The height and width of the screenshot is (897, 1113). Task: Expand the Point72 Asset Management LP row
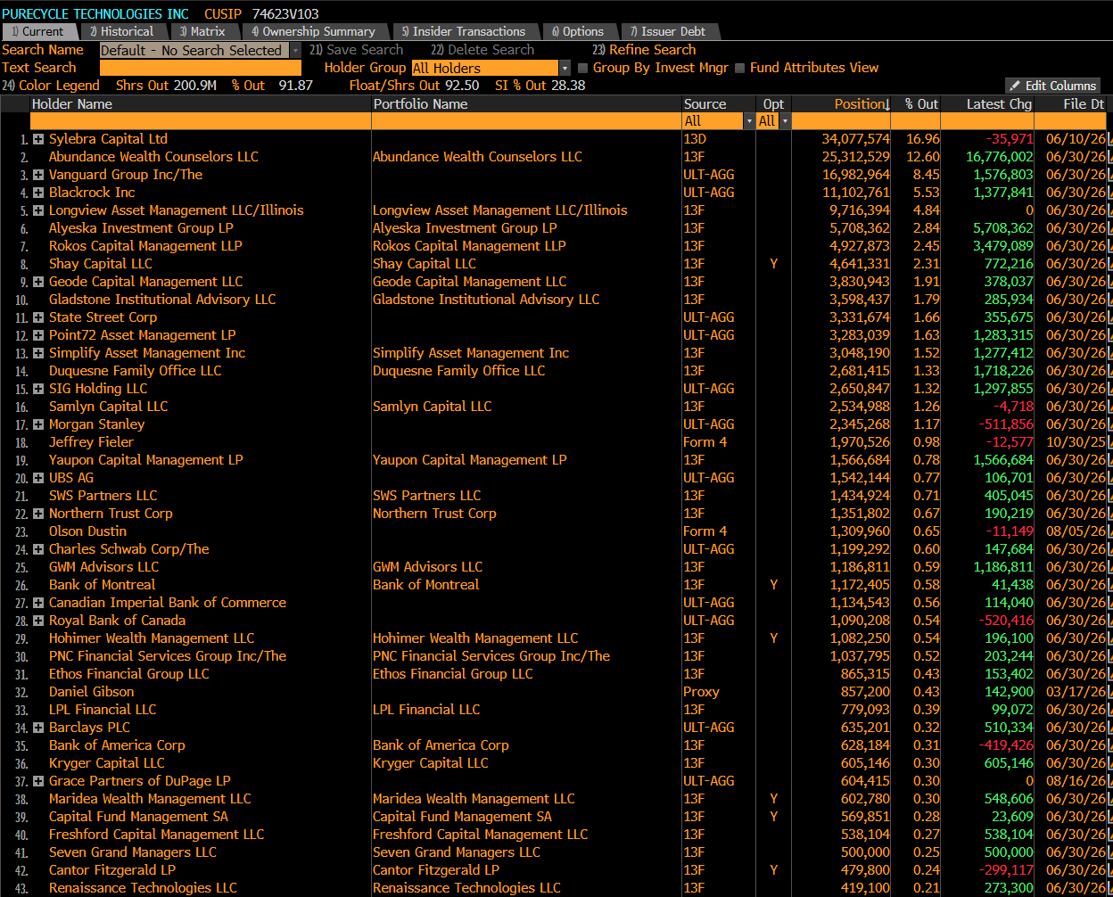pos(38,335)
